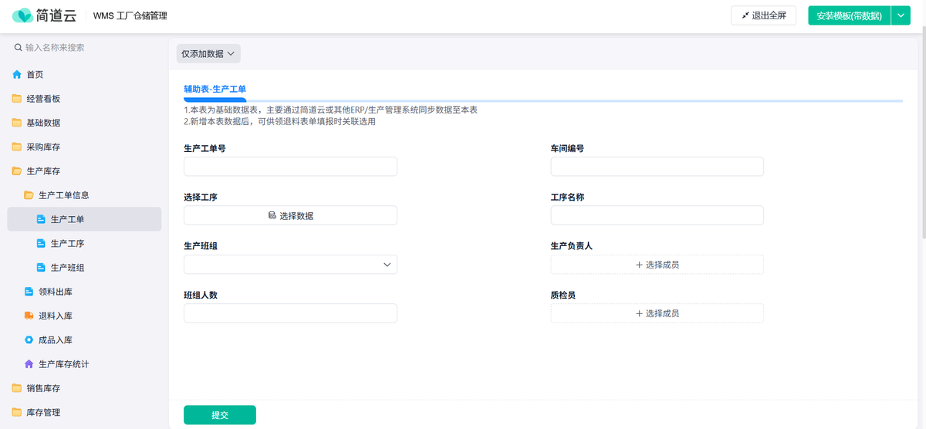Click the 生产库存 folder icon
The image size is (926, 429).
point(17,171)
